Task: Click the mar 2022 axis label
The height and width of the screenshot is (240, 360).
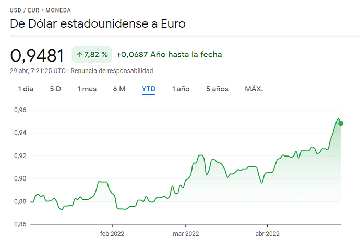Action: click(186, 233)
